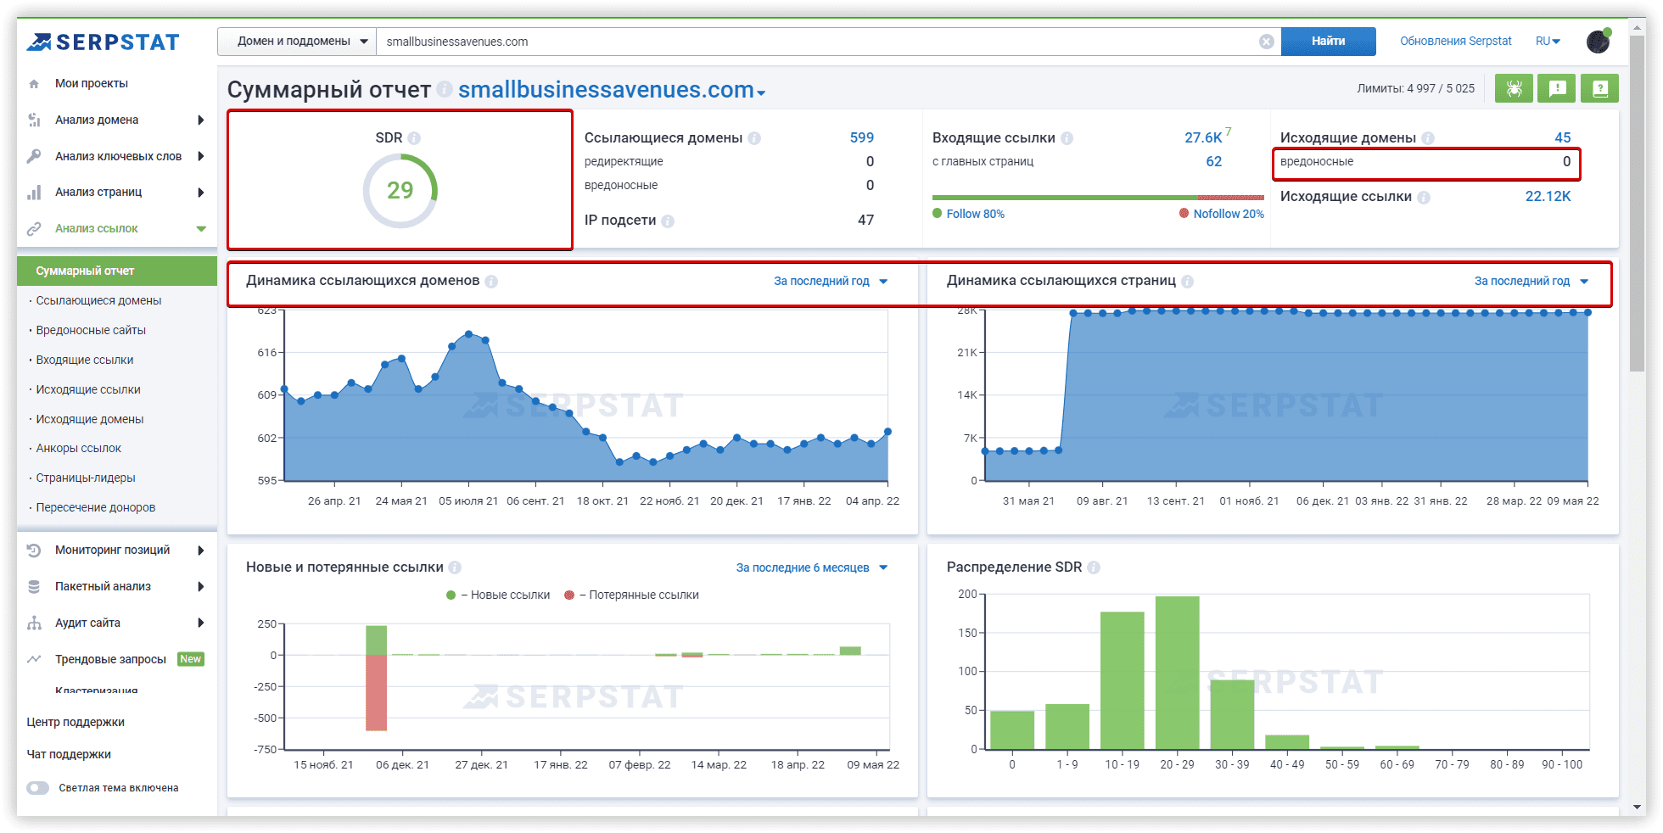Click the green feedback exclamation icon

click(x=1557, y=88)
